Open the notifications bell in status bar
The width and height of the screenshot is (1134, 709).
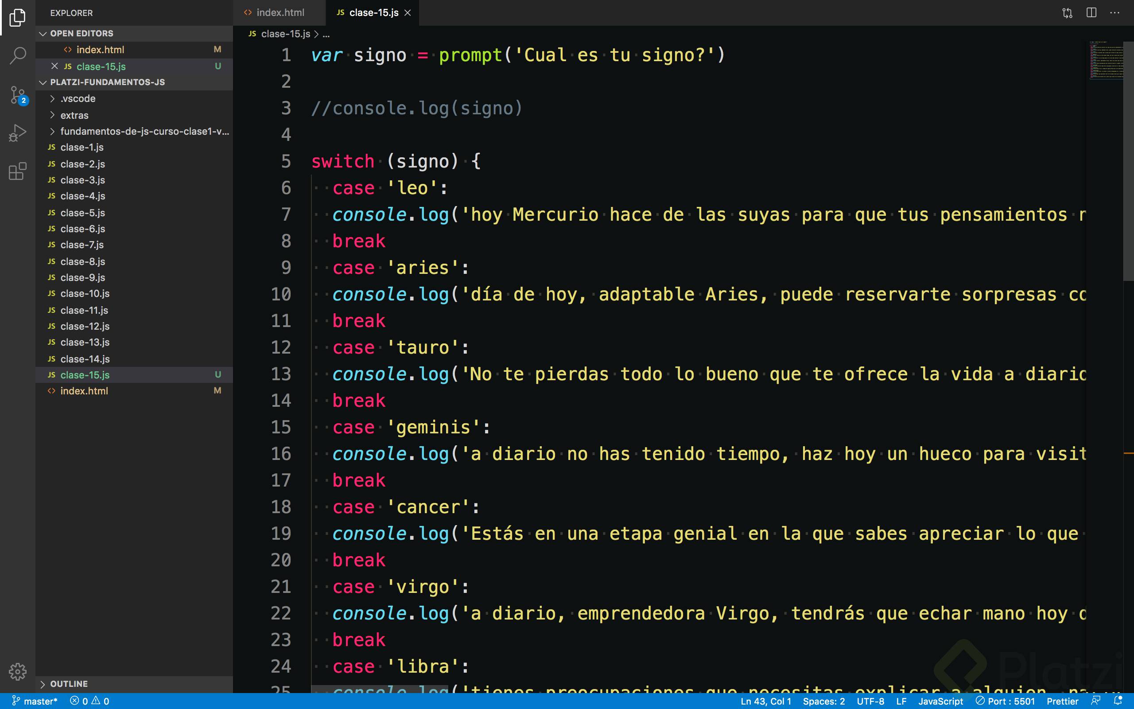(1118, 701)
